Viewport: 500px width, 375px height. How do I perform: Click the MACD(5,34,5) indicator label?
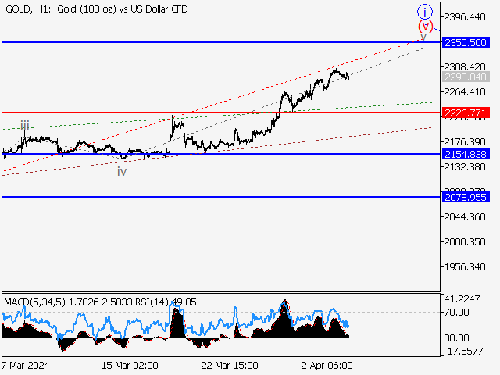34,302
